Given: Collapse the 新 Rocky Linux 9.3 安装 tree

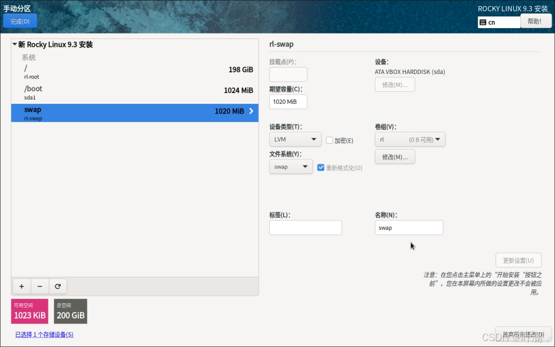Looking at the screenshot, I should (15, 44).
